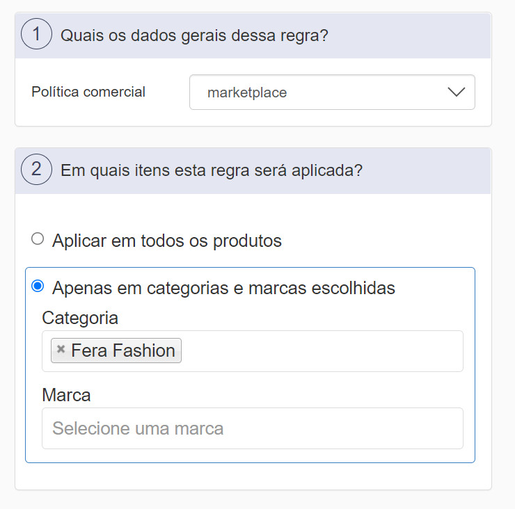This screenshot has height=509, width=515.
Task: Click the 'Política comercial' label
Action: click(x=88, y=92)
